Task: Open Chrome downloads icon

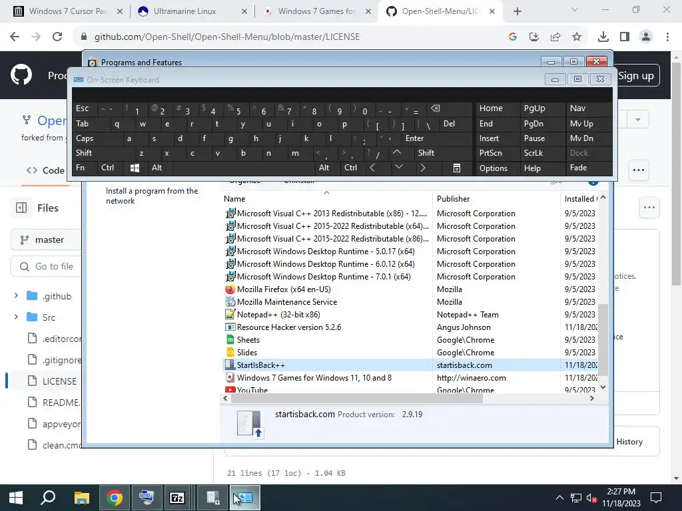Action: pyautogui.click(x=603, y=37)
